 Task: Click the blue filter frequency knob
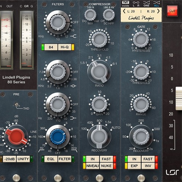(58, 136)
